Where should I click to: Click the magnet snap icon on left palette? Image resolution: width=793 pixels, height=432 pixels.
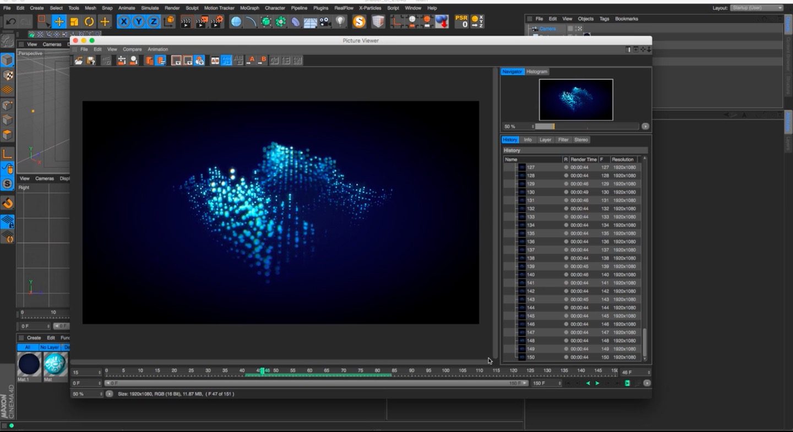[7, 203]
